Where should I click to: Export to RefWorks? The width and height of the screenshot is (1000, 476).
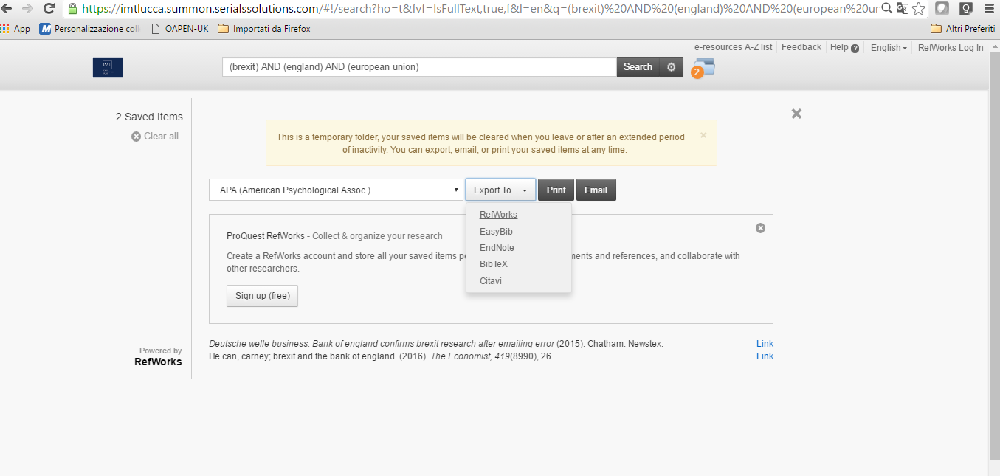click(x=498, y=215)
